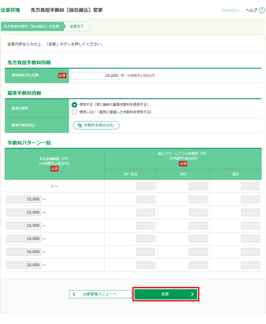The height and width of the screenshot is (324, 266).
Task: Open the help question mark icon
Action: click(262, 10)
